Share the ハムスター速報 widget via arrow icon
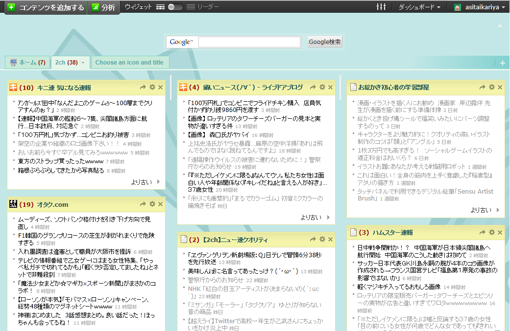Image resolution: width=510 pixels, height=331 pixels. (x=483, y=232)
